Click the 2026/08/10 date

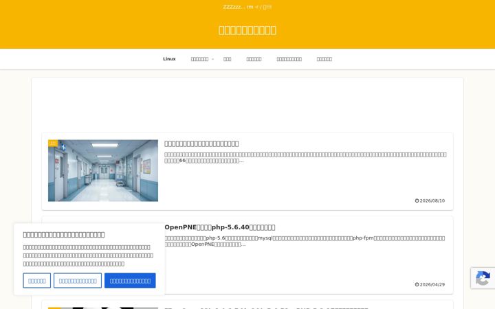point(432,201)
